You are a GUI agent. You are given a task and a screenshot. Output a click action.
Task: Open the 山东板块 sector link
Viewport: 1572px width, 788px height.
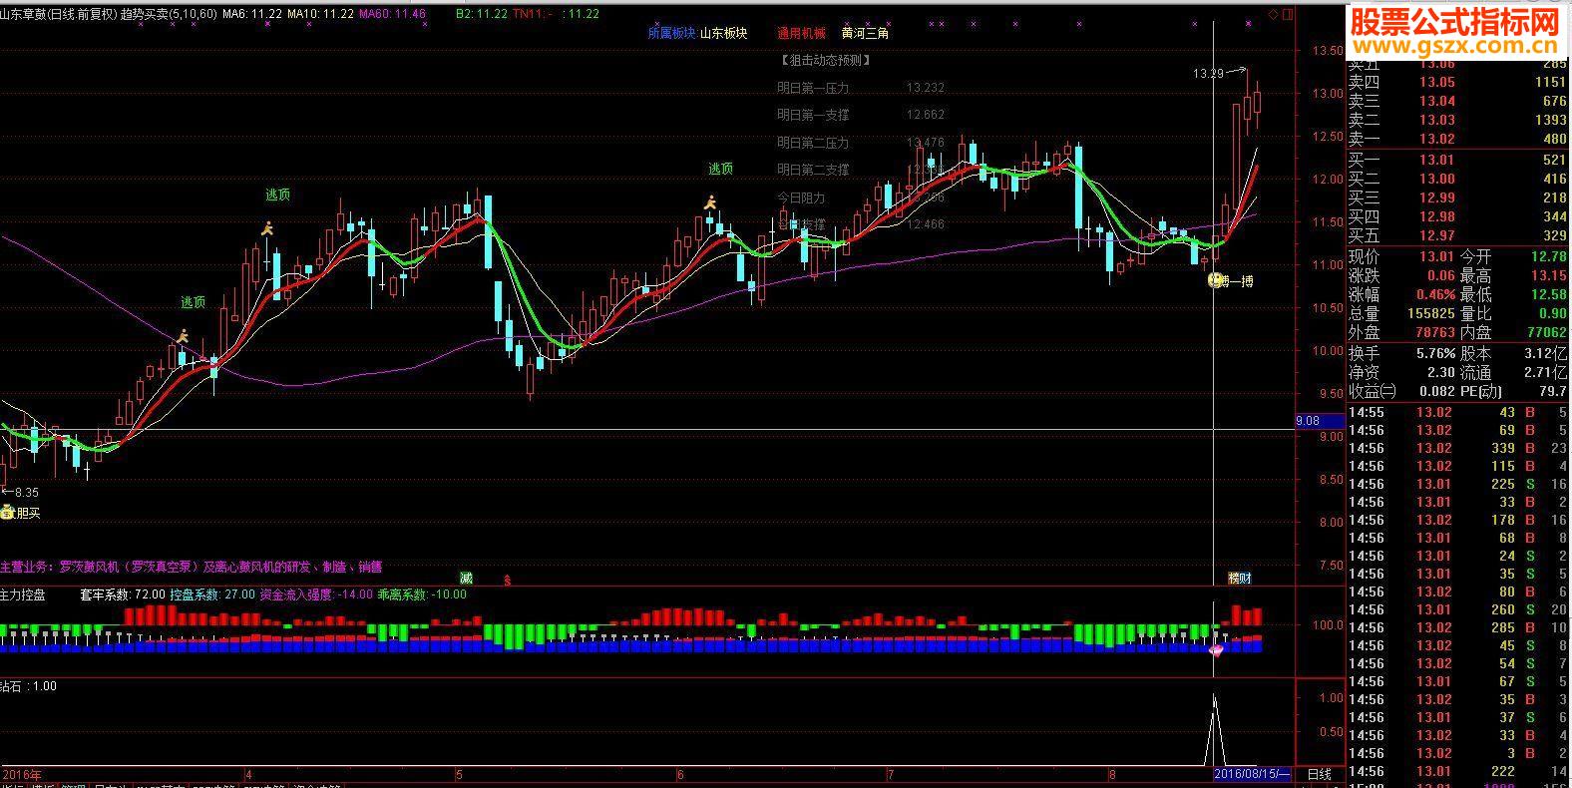pyautogui.click(x=723, y=33)
